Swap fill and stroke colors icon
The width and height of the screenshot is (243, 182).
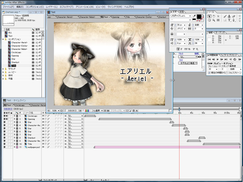pyautogui.click(x=203, y=15)
